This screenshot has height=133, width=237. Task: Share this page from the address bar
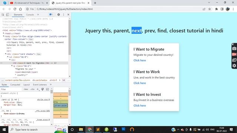pos(204,9)
